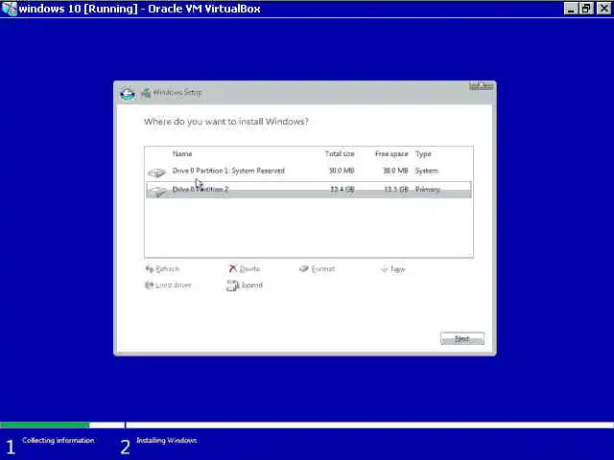Screen dimensions: 614x460
Task: Click the back arrow in Windows Setup
Action: pos(128,94)
